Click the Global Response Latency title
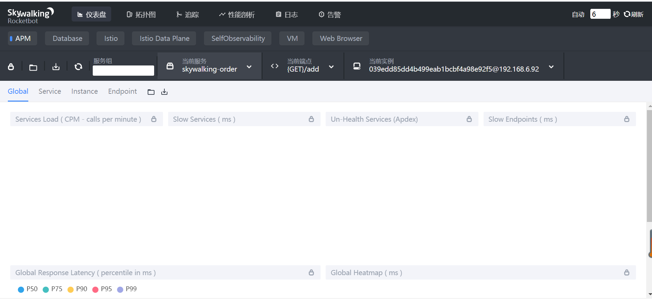The width and height of the screenshot is (652, 299). (86, 272)
